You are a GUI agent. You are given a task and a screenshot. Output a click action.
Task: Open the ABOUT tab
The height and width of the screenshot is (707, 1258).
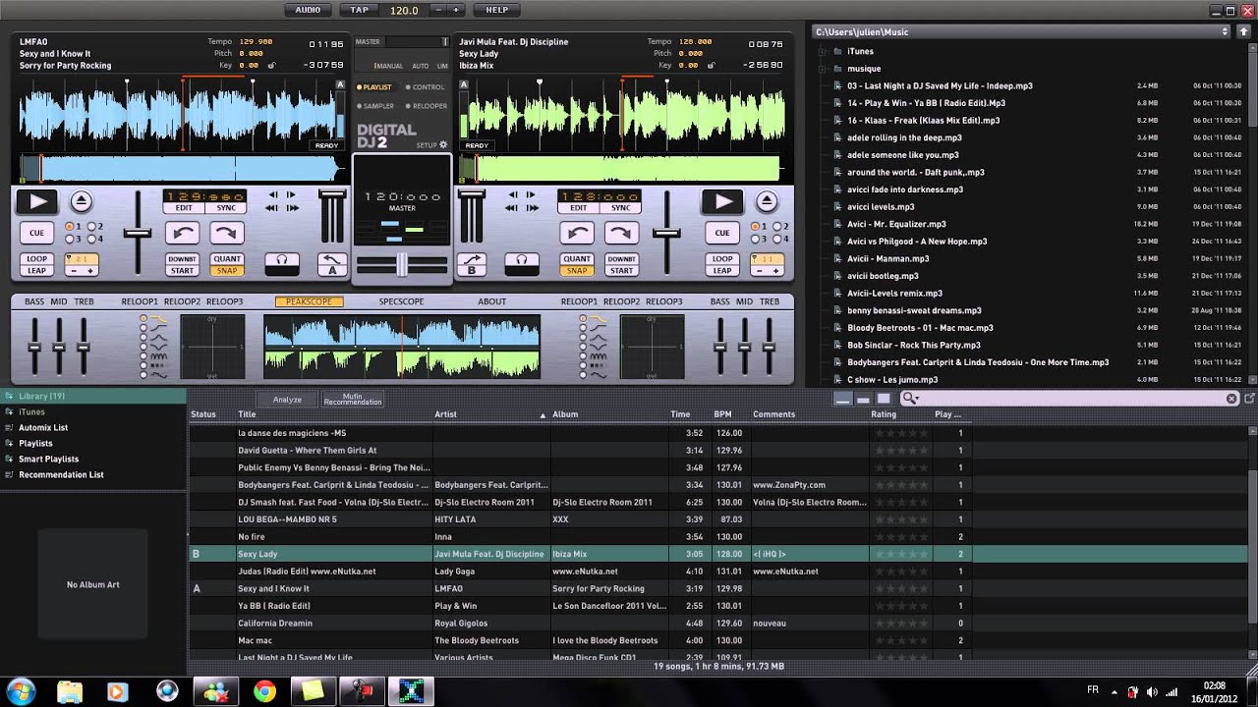(491, 301)
